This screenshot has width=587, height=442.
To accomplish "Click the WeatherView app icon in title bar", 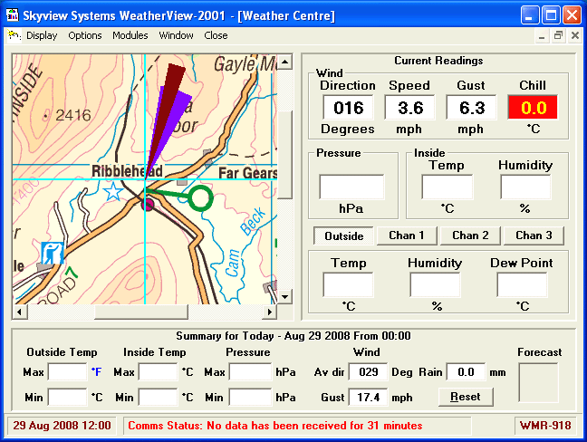I will [13, 15].
